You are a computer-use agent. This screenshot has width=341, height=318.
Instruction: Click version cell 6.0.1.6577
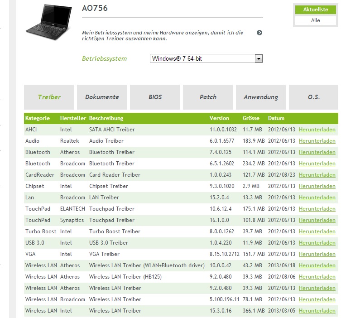point(222,141)
